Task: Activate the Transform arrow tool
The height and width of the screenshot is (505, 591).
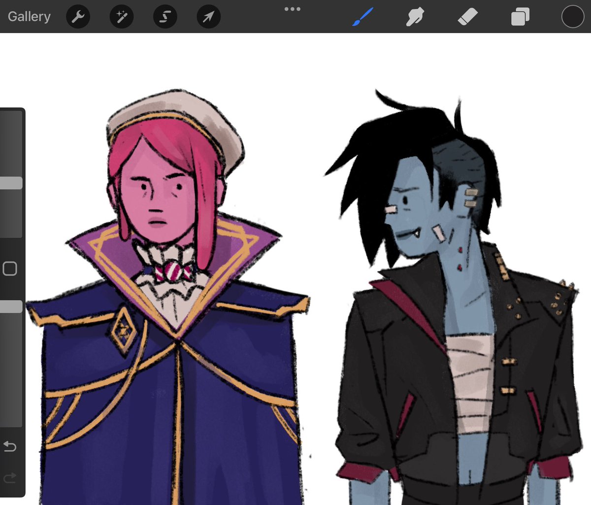Action: click(208, 17)
